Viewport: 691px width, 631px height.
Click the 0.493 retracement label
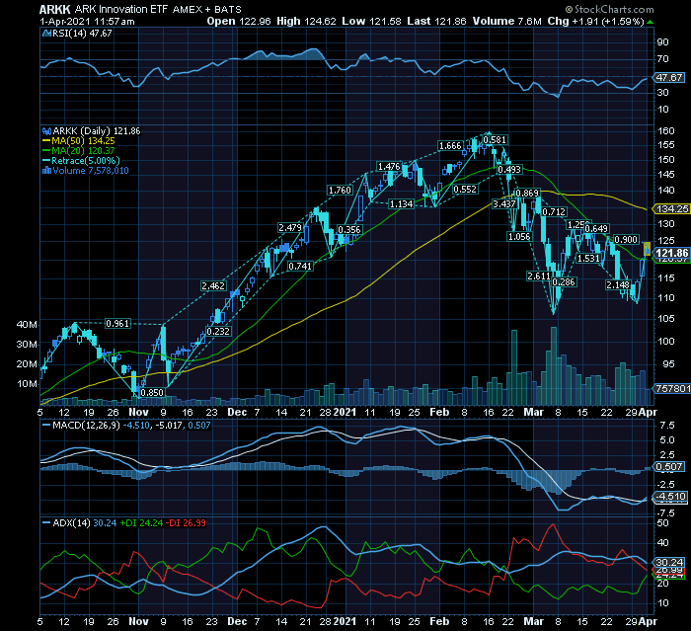(509, 169)
